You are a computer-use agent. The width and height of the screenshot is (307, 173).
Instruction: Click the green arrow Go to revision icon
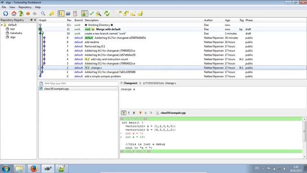click(21, 13)
